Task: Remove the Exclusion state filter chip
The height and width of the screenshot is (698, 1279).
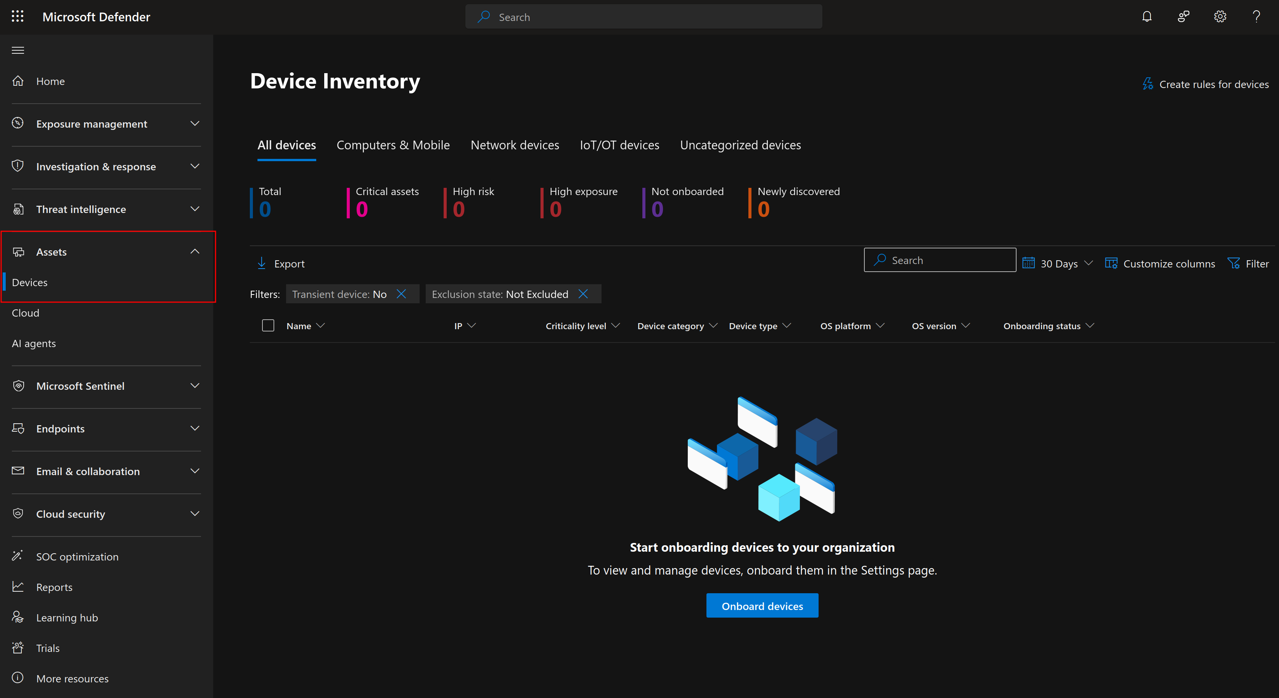Action: pos(583,294)
